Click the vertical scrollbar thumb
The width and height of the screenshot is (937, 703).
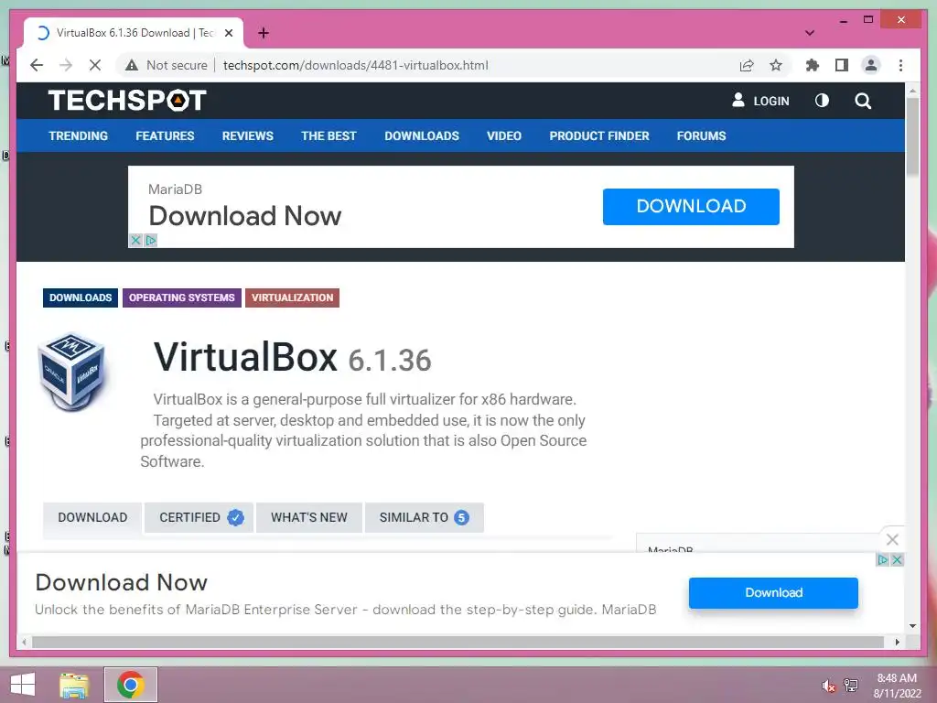click(912, 137)
